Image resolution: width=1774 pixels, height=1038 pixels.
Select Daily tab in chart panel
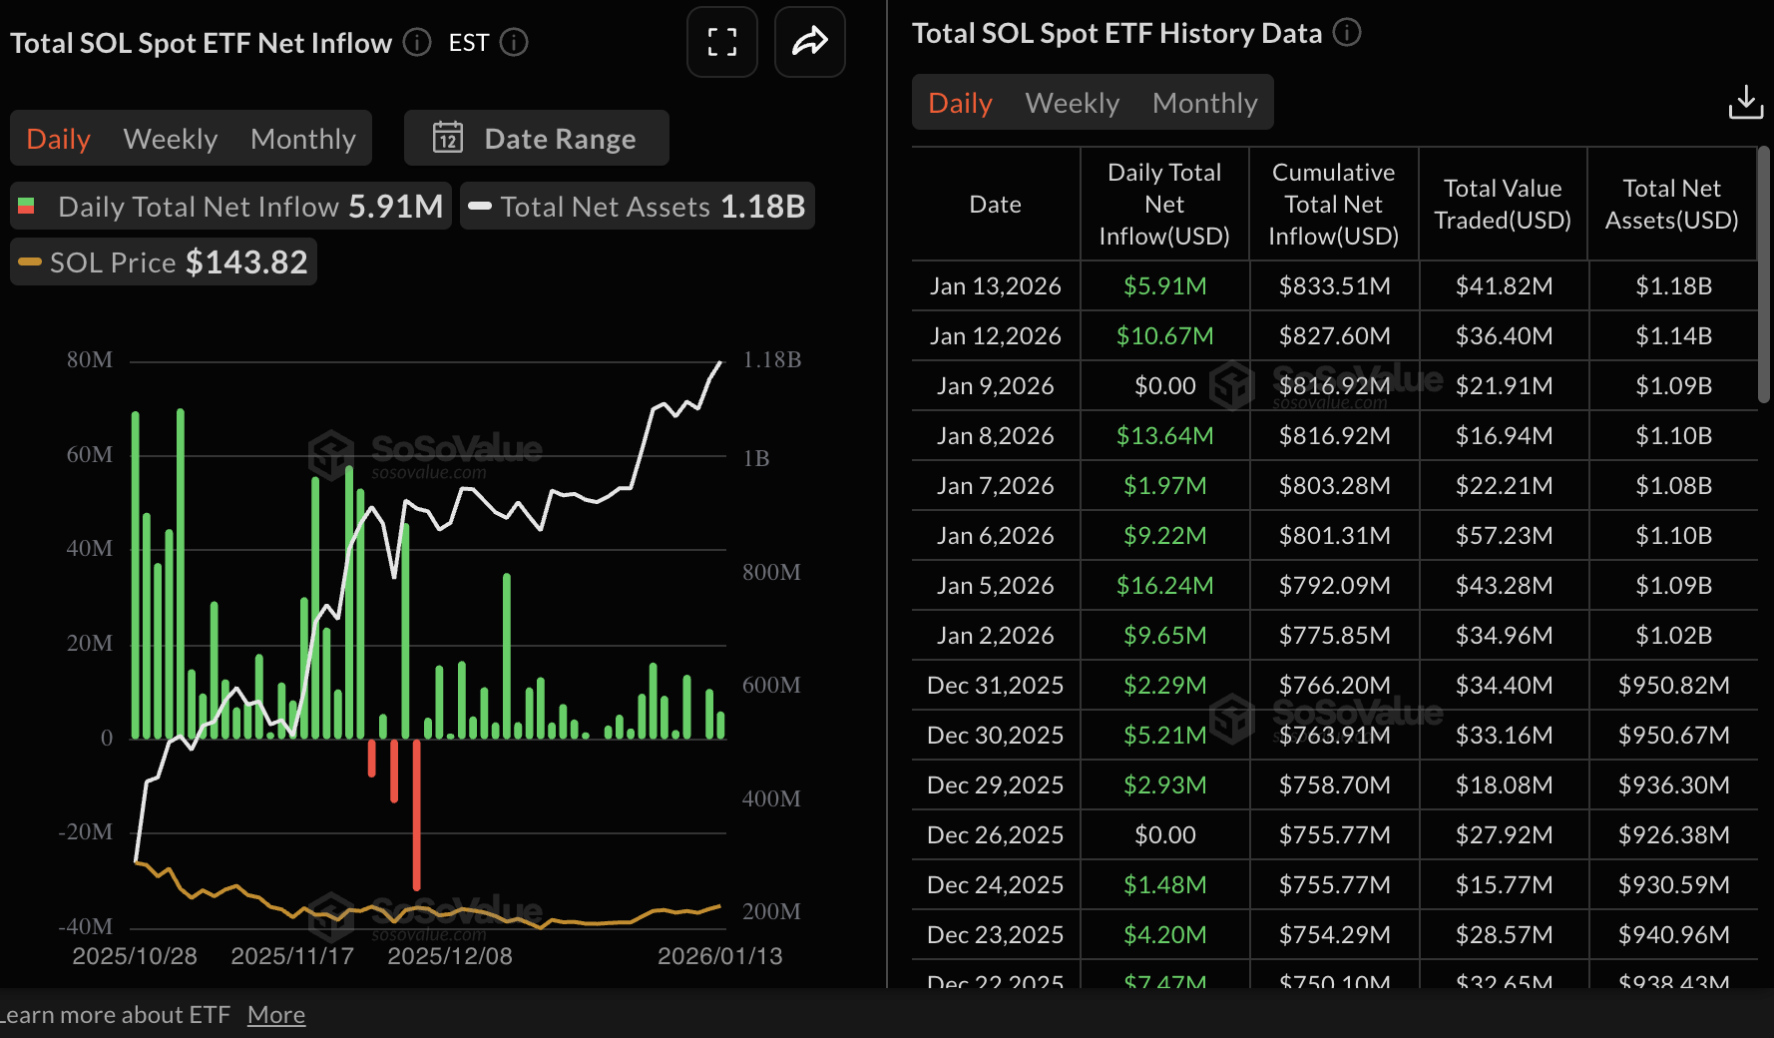pyautogui.click(x=58, y=139)
